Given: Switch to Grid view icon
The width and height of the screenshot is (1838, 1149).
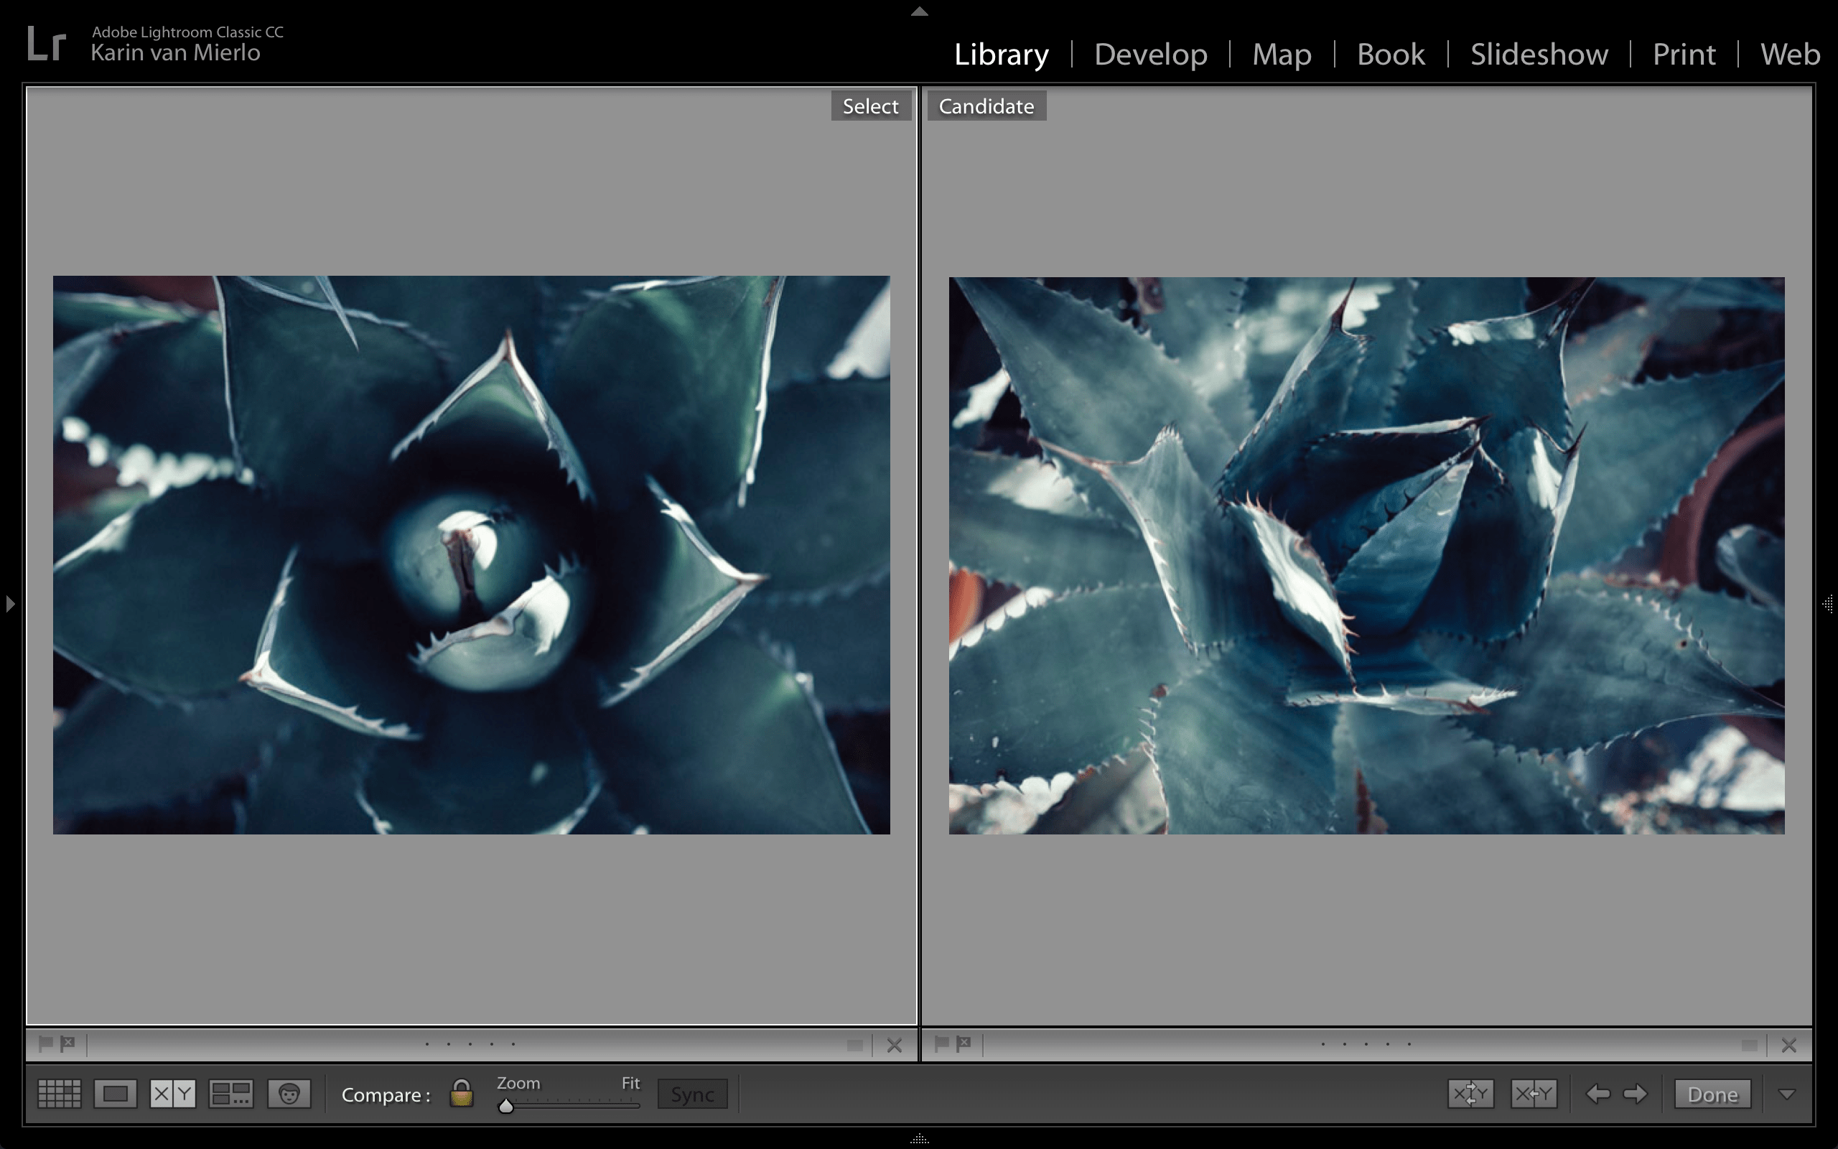Looking at the screenshot, I should click(60, 1094).
